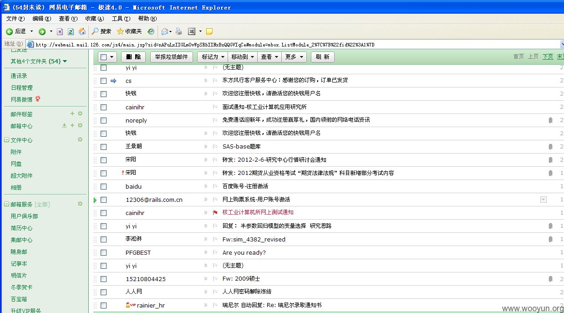Stop page loading with the red X icon
564x313 pixels.
tap(60, 31)
